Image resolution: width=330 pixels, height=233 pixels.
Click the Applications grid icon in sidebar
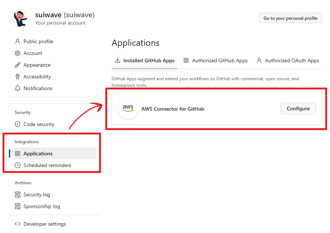[x=17, y=154]
